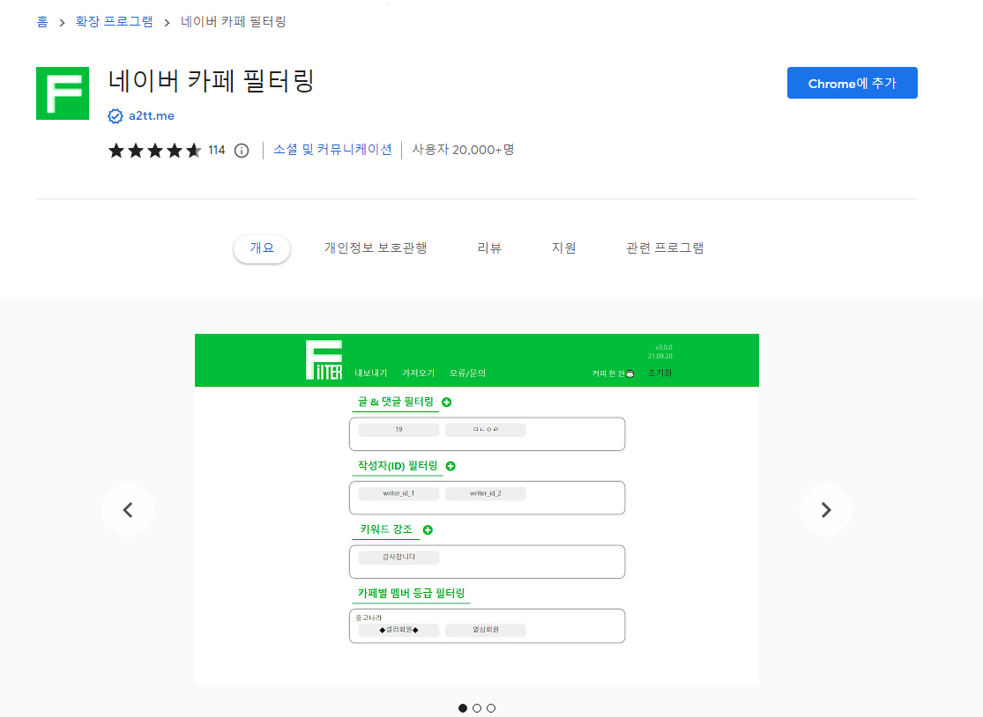Screen dimensions: 983x717
Task: Click the 114 ratings count
Action: click(217, 151)
